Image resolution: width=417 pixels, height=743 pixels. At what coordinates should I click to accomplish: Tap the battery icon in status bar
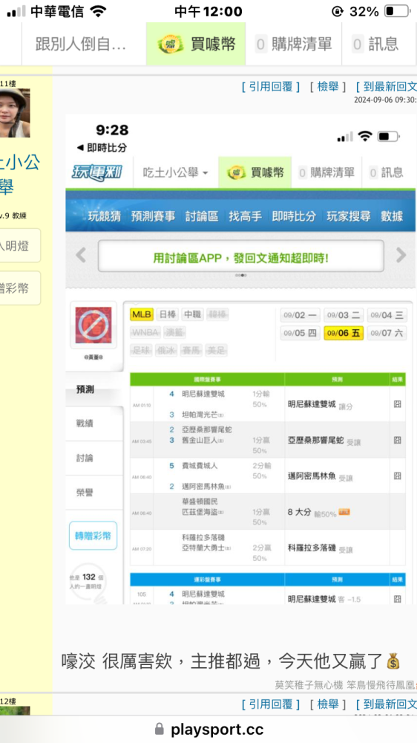[x=397, y=11]
